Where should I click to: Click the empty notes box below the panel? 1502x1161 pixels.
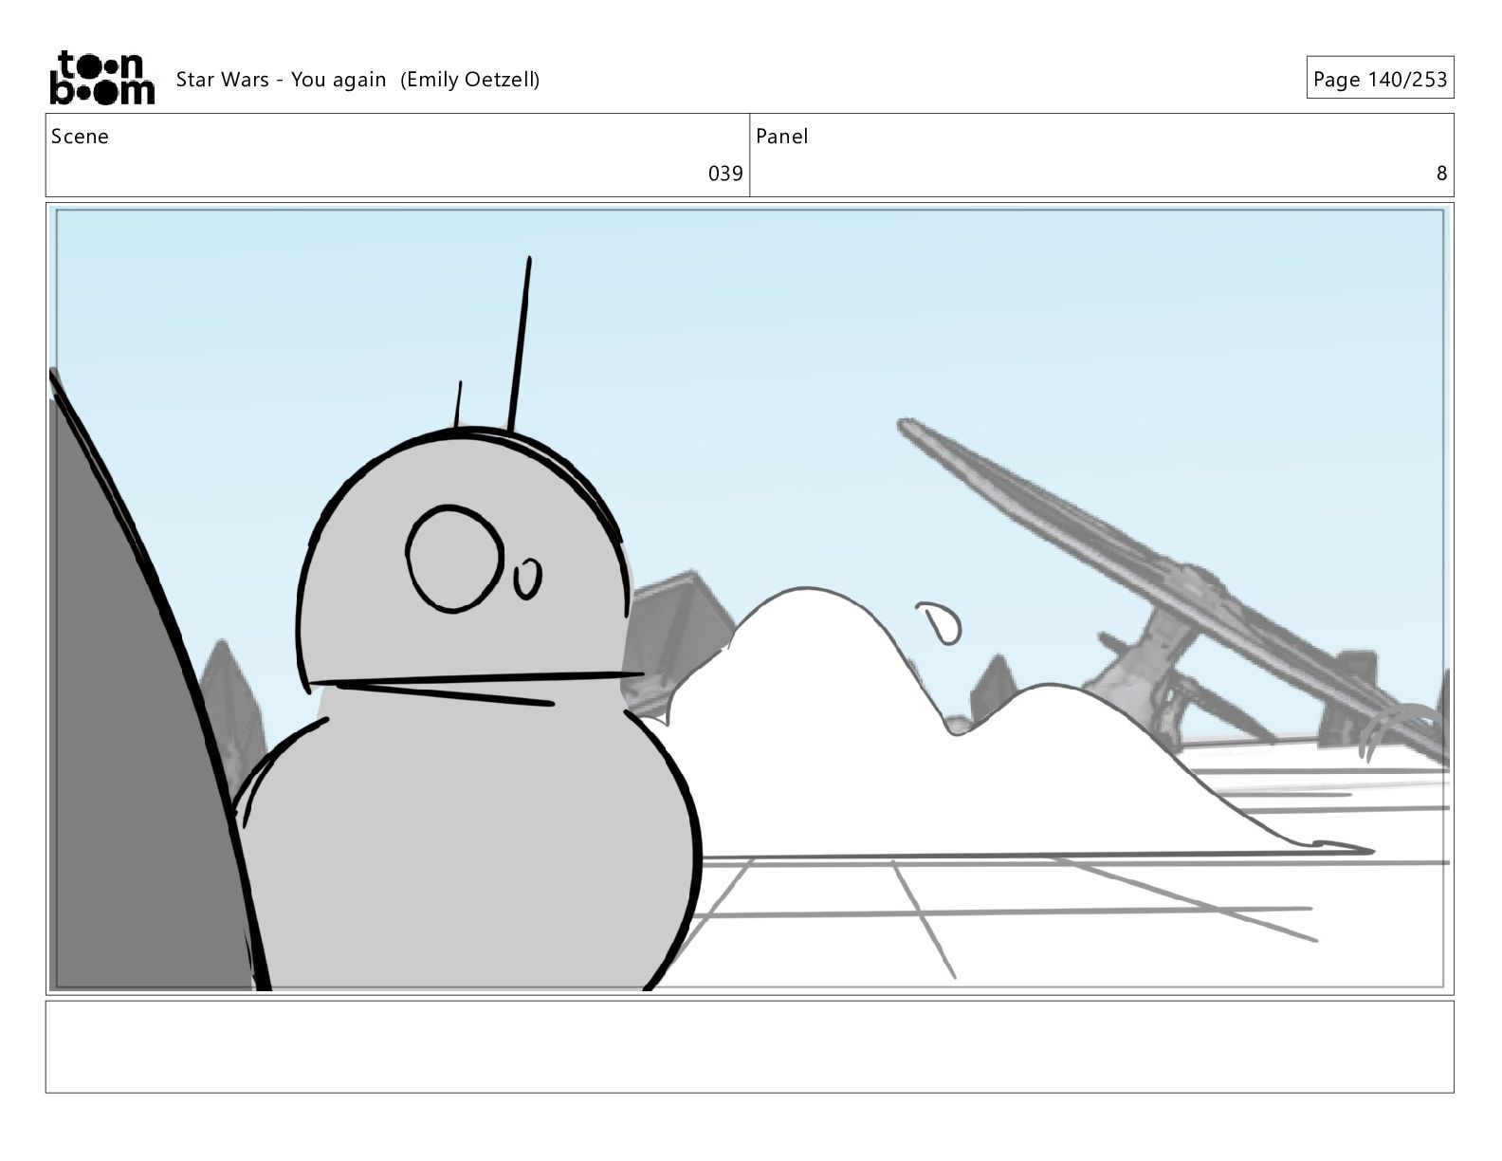tap(749, 1046)
